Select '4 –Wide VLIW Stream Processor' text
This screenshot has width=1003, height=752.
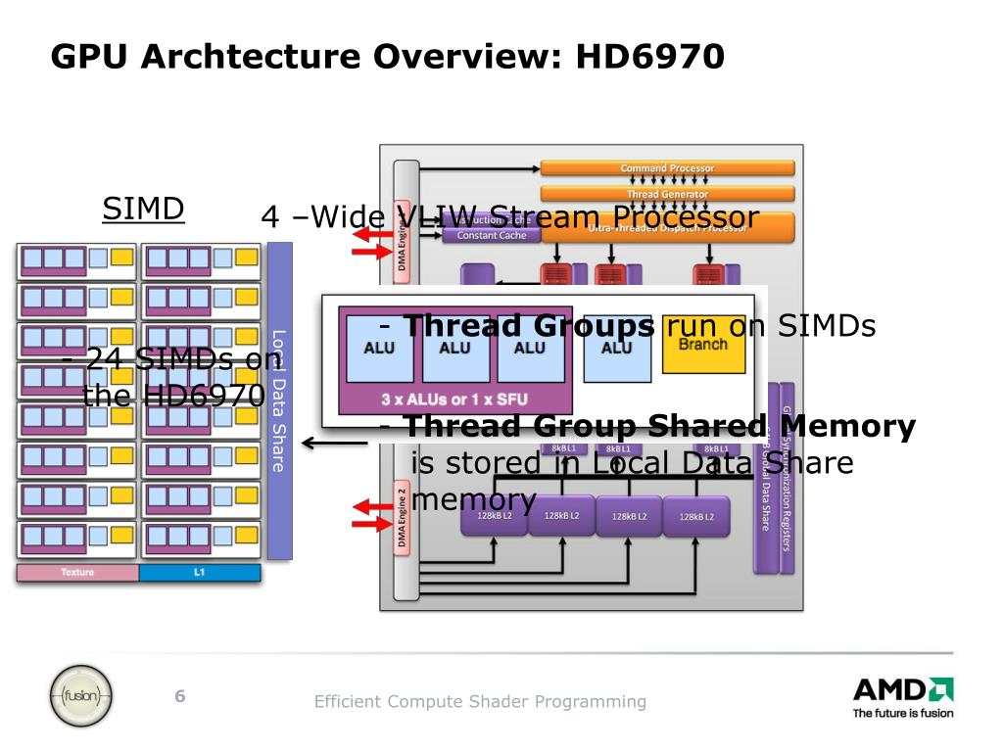point(509,216)
